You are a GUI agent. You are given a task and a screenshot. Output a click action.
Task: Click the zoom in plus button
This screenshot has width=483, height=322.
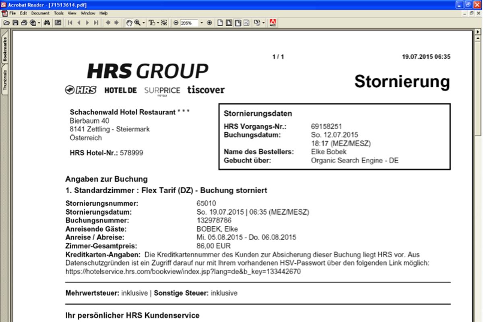(209, 23)
